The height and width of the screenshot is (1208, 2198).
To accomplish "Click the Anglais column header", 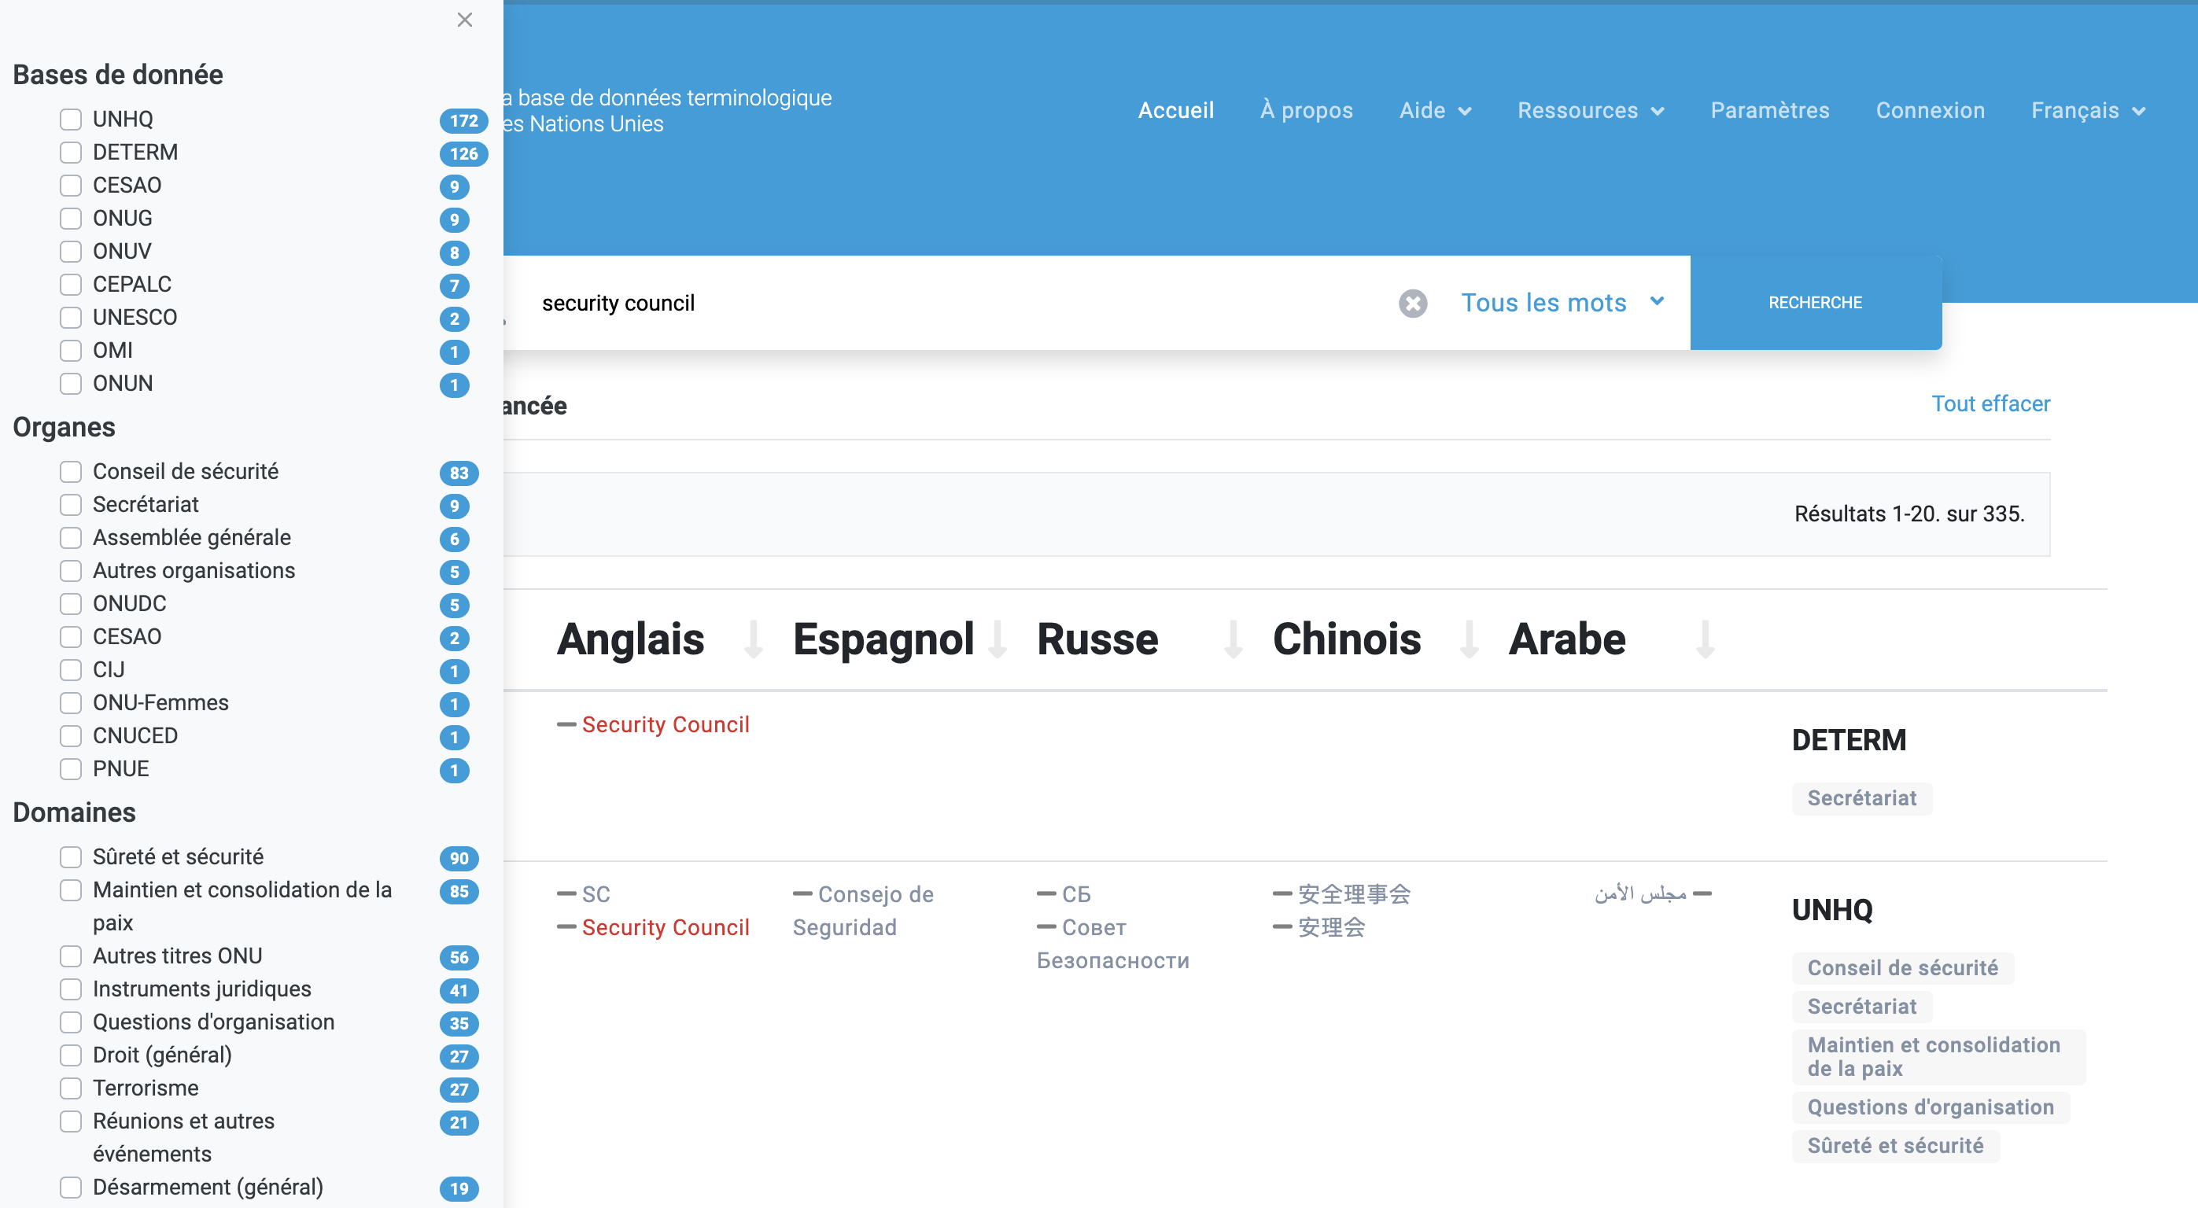I will [631, 639].
